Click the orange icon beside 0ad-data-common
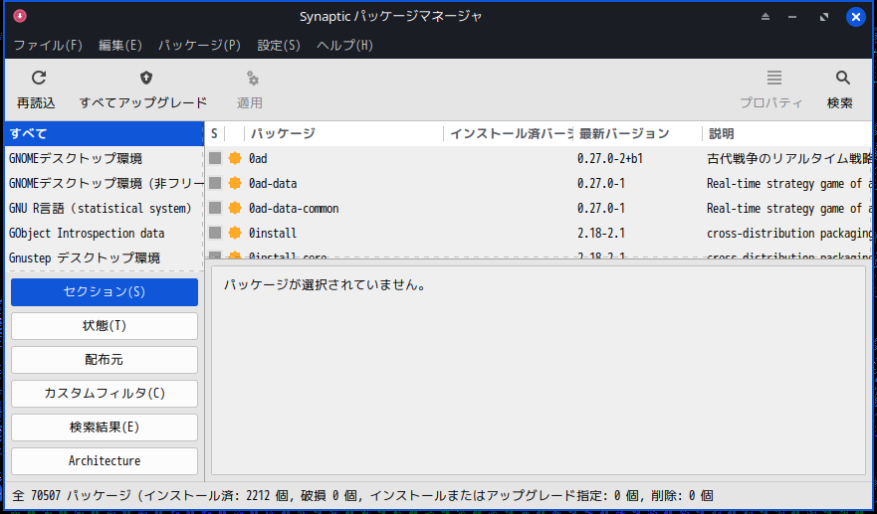The height and width of the screenshot is (514, 877). [x=235, y=209]
